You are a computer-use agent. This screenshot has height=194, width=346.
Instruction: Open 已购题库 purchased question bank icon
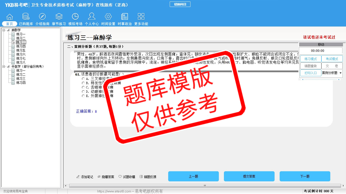pos(26,17)
